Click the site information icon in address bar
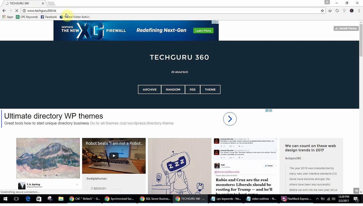363x206 pixels. coord(24,11)
